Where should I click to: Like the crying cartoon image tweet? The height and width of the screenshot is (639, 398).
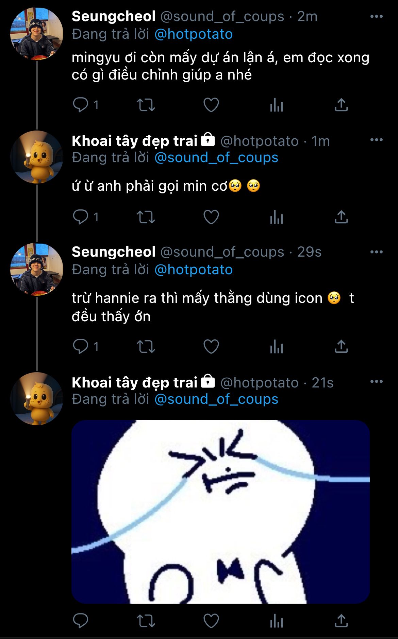211,621
